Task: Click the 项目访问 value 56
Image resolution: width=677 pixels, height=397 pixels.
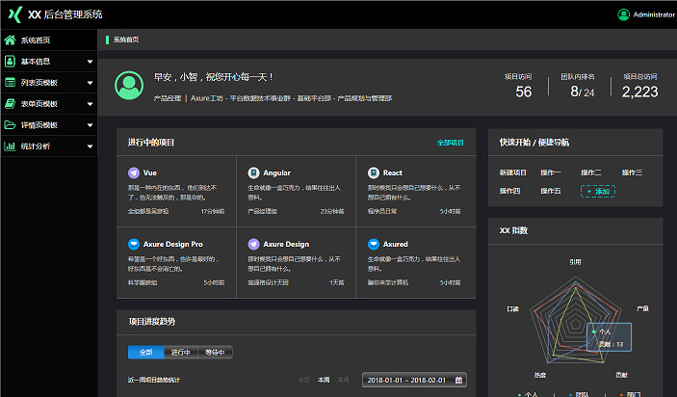Action: point(524,92)
